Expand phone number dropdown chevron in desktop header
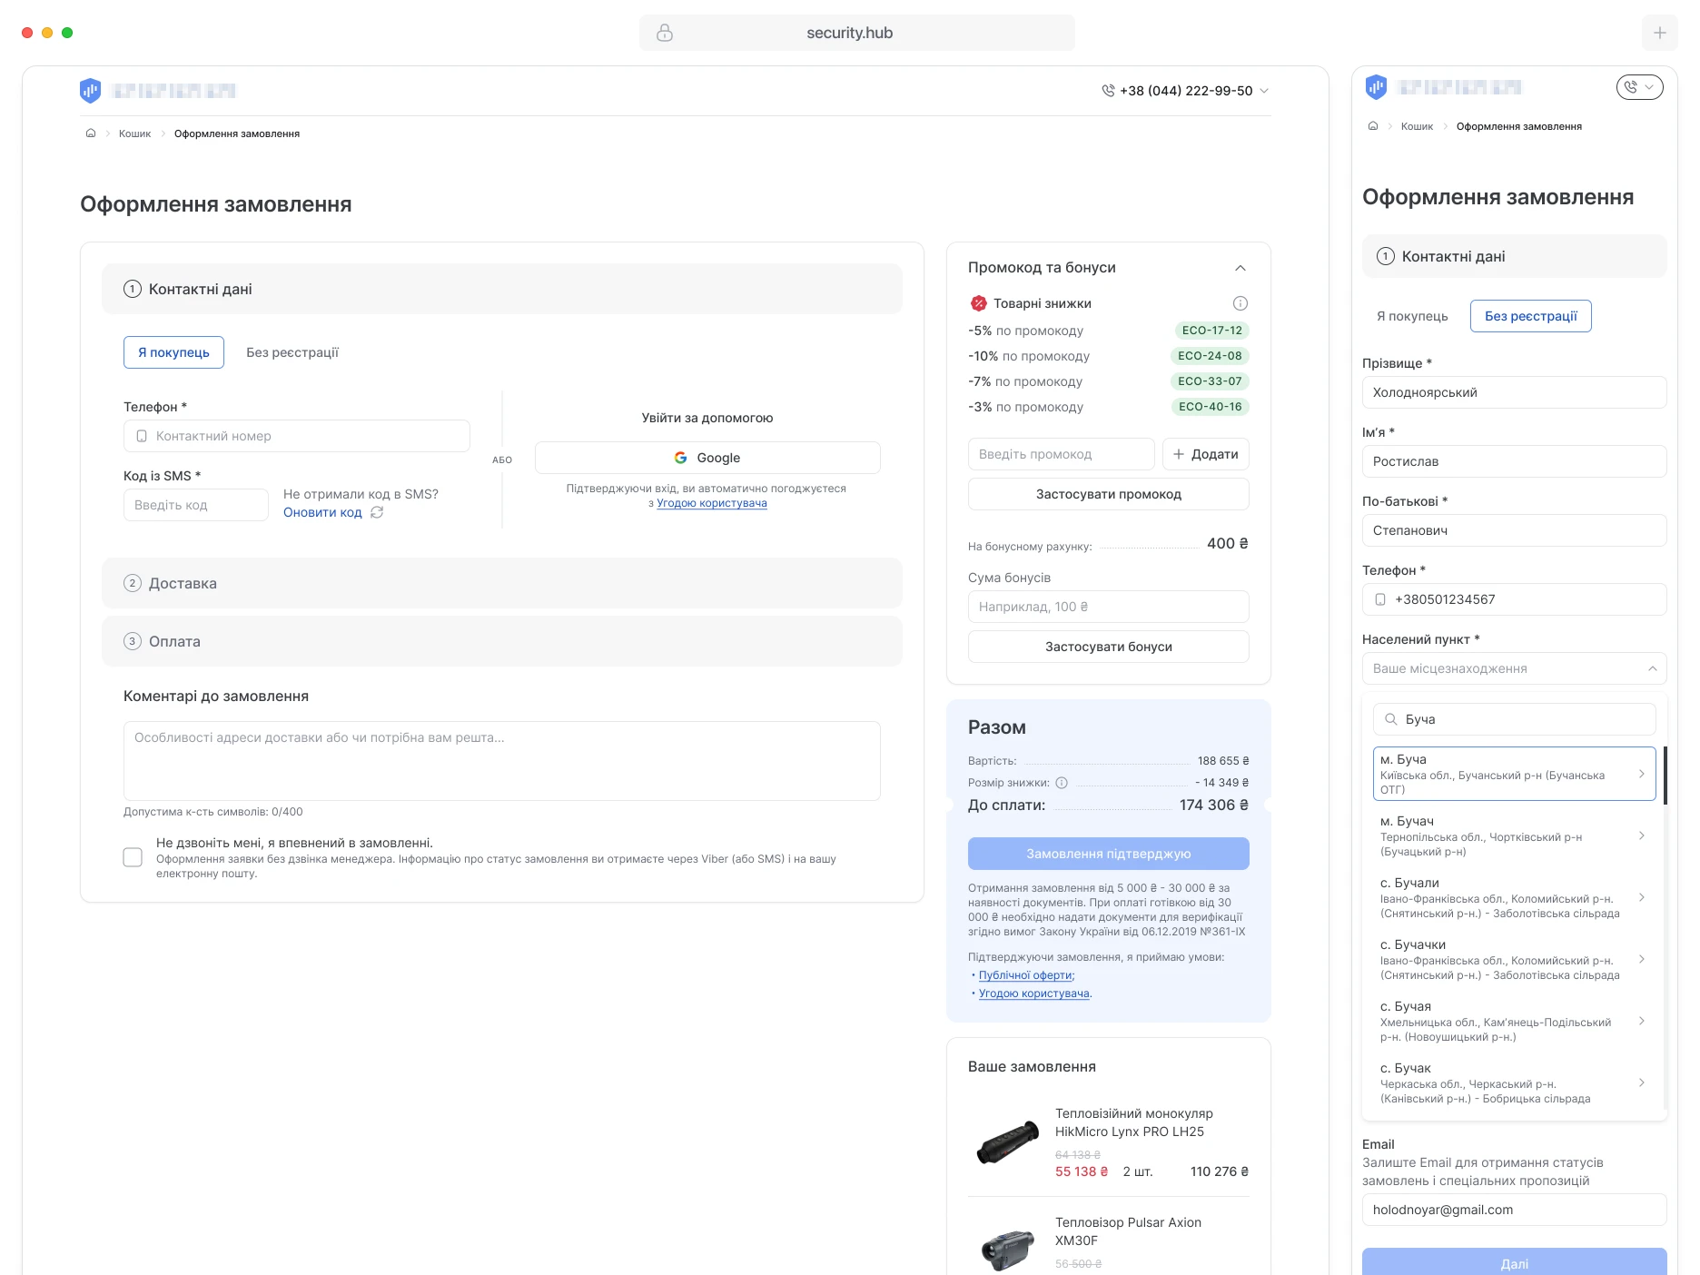Screen dimensions: 1700x1275 pos(1264,91)
